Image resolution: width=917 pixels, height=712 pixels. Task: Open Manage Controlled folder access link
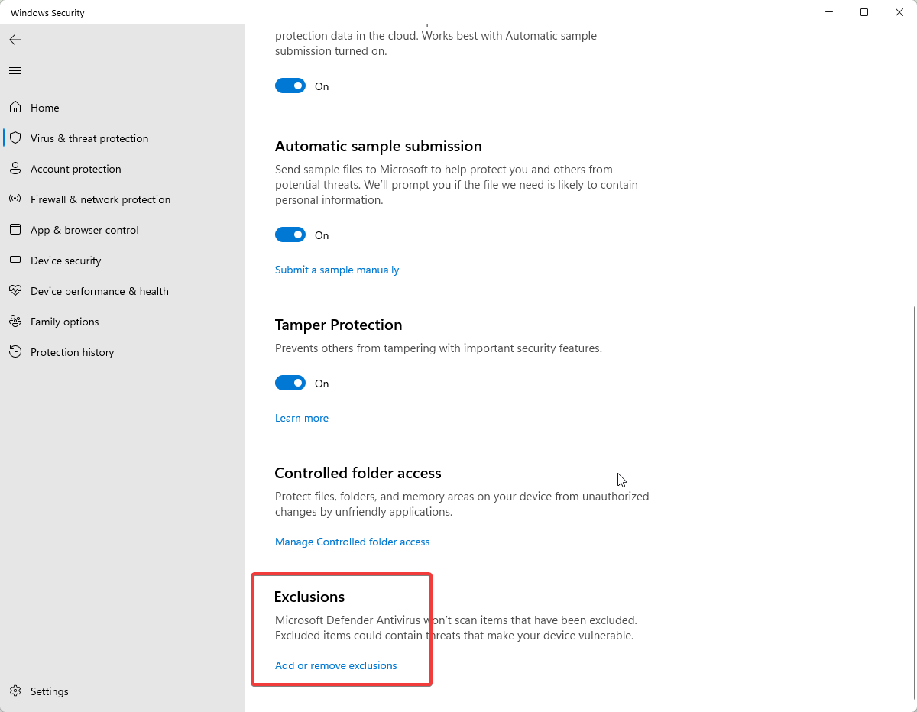point(352,542)
